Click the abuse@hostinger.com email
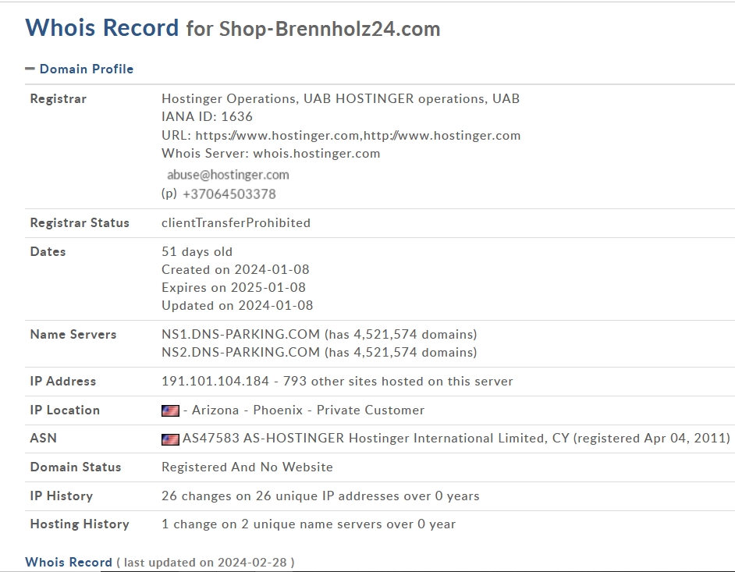This screenshot has height=572, width=735. click(x=228, y=175)
